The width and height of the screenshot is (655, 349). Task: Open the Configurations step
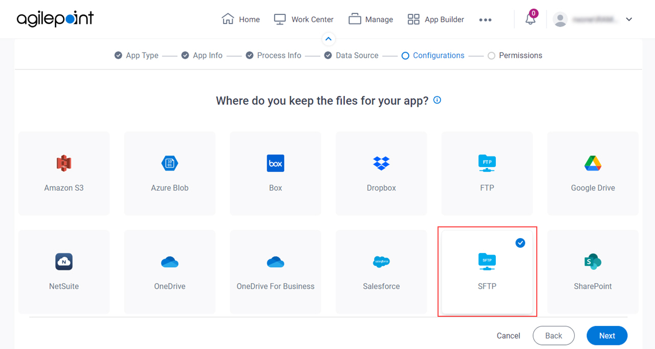click(433, 55)
